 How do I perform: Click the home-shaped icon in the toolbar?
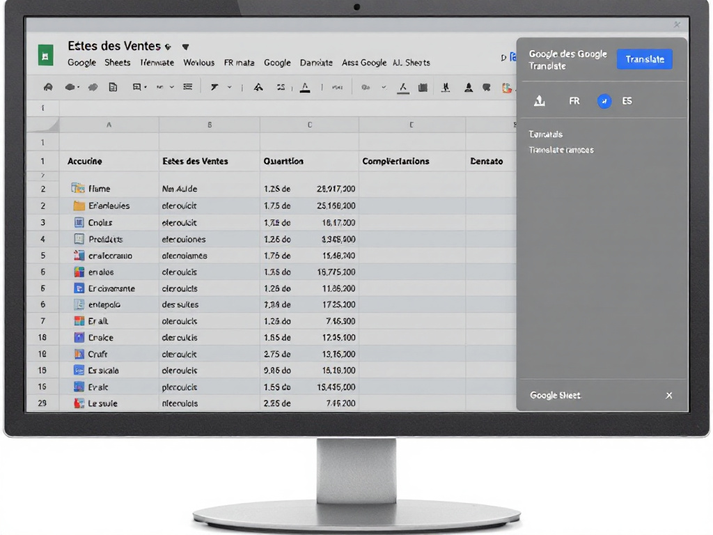pyautogui.click(x=48, y=87)
